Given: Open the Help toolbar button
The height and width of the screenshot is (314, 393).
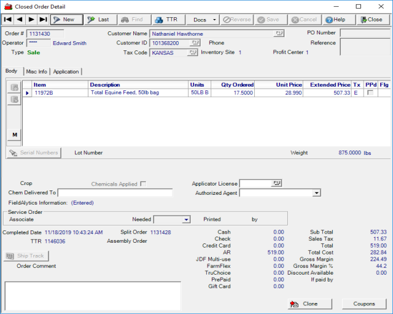Looking at the screenshot, I should (336, 20).
